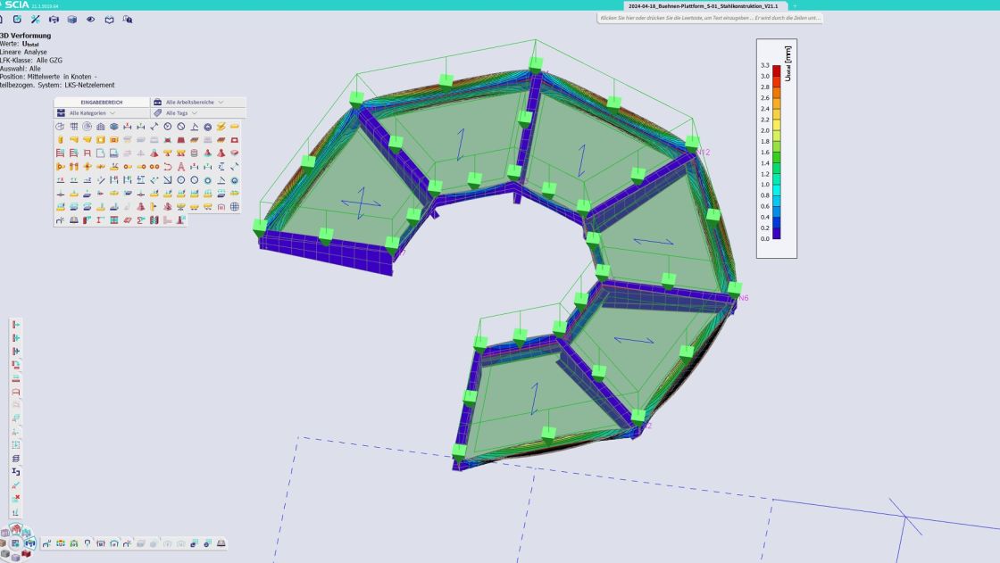The width and height of the screenshot is (1000, 563).
Task: Click the yellow cylinder column icon in input panel
Action: tap(61, 139)
